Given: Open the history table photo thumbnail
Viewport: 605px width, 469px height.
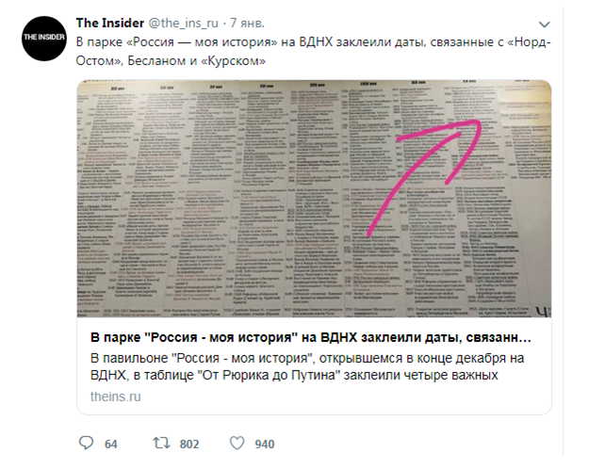Looking at the screenshot, I should point(314,199).
